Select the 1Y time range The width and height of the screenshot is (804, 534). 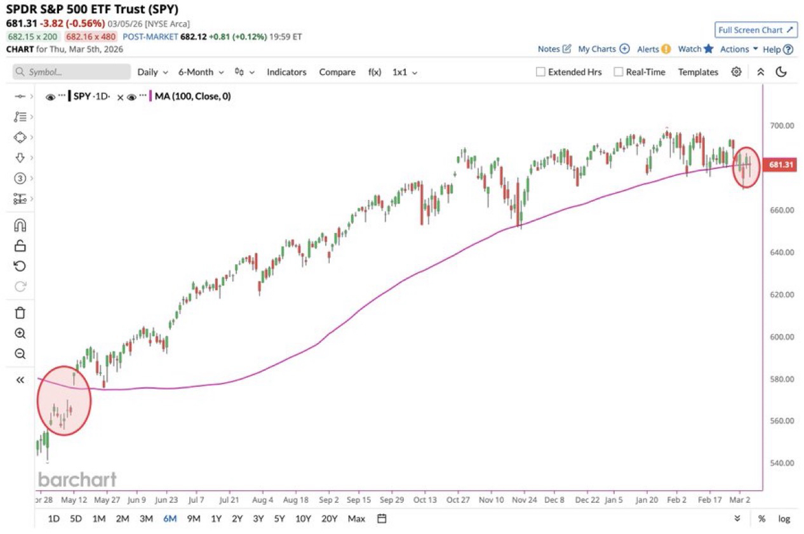[x=216, y=518]
